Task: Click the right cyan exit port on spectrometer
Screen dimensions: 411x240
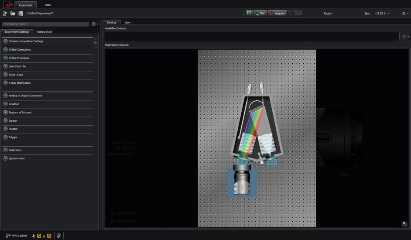Action: pos(271,161)
